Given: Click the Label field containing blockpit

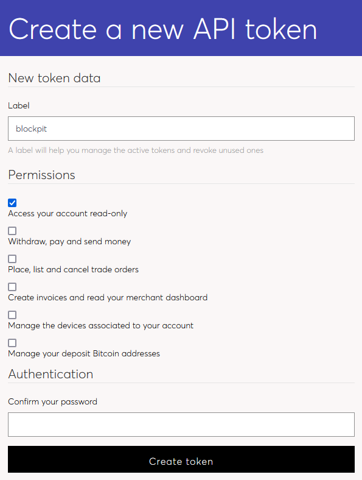Looking at the screenshot, I should click(181, 129).
